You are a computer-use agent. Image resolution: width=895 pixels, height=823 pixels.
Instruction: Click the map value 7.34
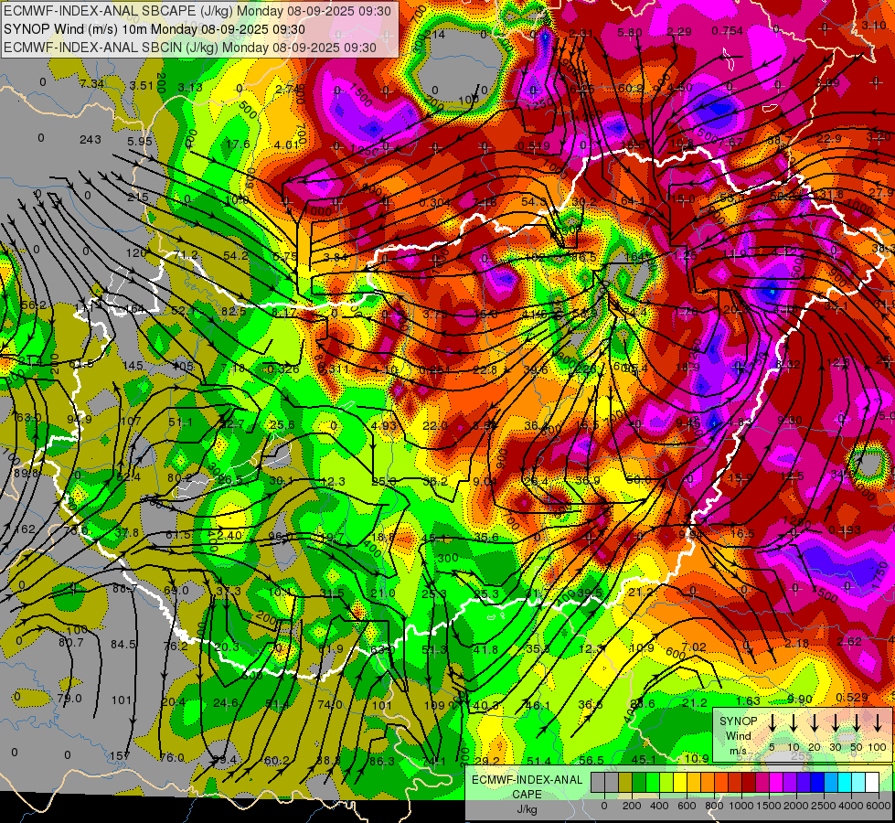tap(91, 84)
